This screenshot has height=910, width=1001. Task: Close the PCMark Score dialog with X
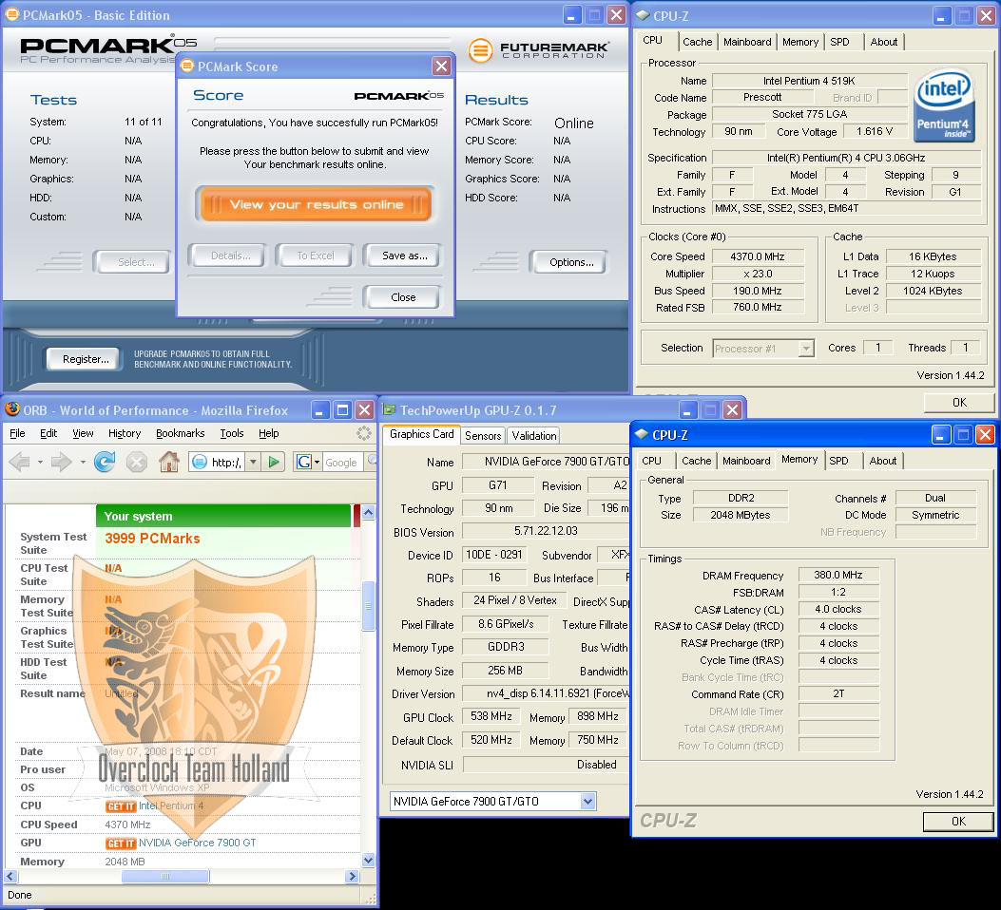pos(441,66)
